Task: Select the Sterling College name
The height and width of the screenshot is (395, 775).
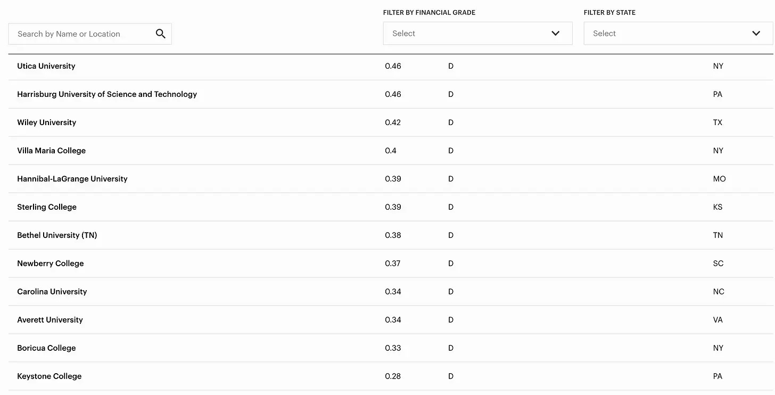Action: tap(47, 207)
